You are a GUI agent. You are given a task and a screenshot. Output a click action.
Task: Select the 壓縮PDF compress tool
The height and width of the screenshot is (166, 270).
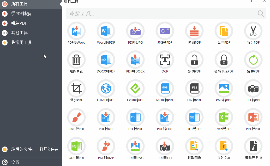[x=194, y=31]
